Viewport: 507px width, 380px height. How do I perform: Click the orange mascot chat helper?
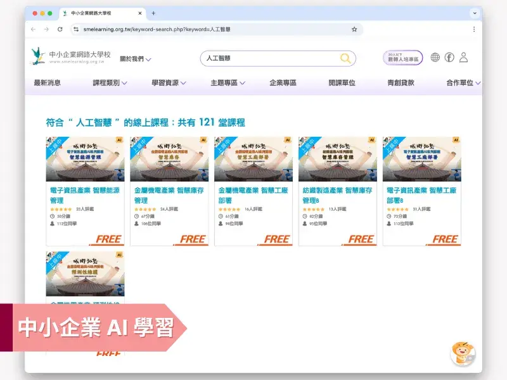coord(463,354)
